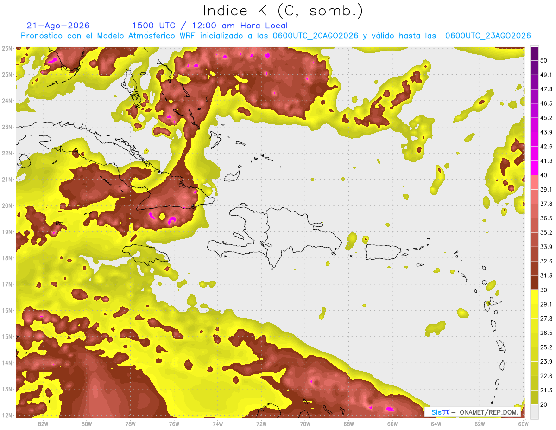Click the "16N" latitude label
Viewport: 556px width, 430px height.
[x=6, y=310]
